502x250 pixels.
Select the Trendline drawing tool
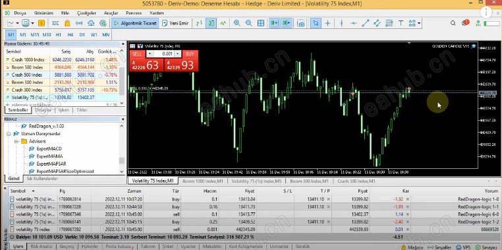pos(365,23)
